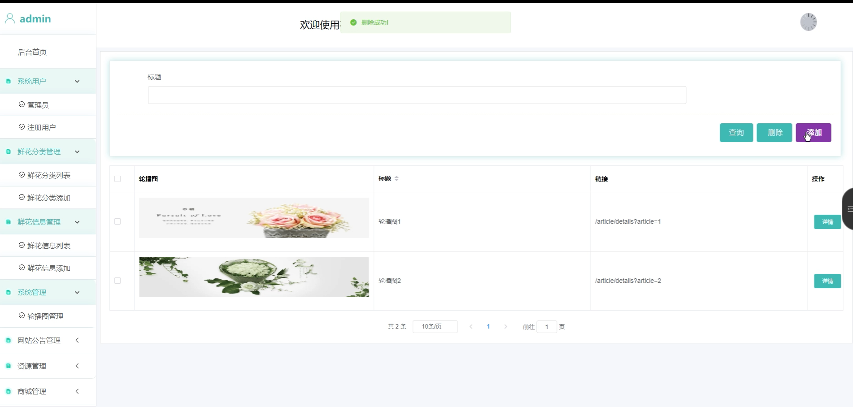
Task: Click the admin user profile icon
Action: [10, 18]
